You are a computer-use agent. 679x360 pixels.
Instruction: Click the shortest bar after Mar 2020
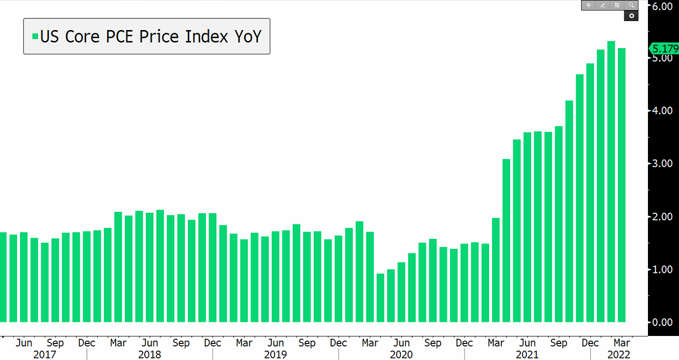click(380, 297)
